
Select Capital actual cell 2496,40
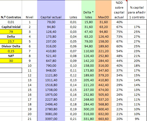click(x=51, y=104)
